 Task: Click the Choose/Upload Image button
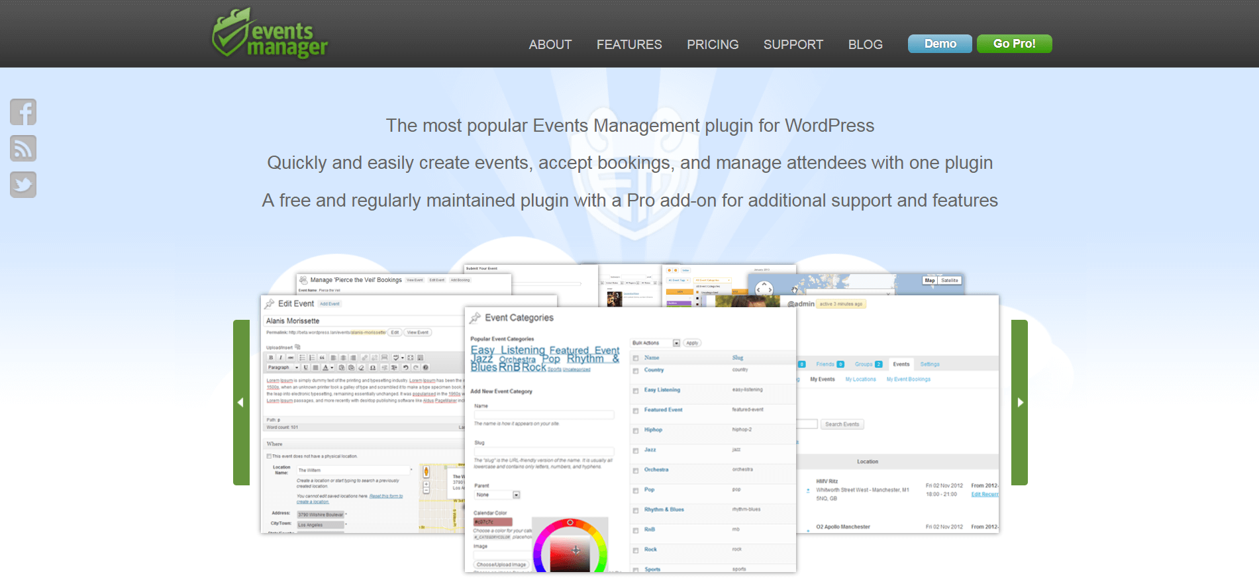click(x=501, y=565)
